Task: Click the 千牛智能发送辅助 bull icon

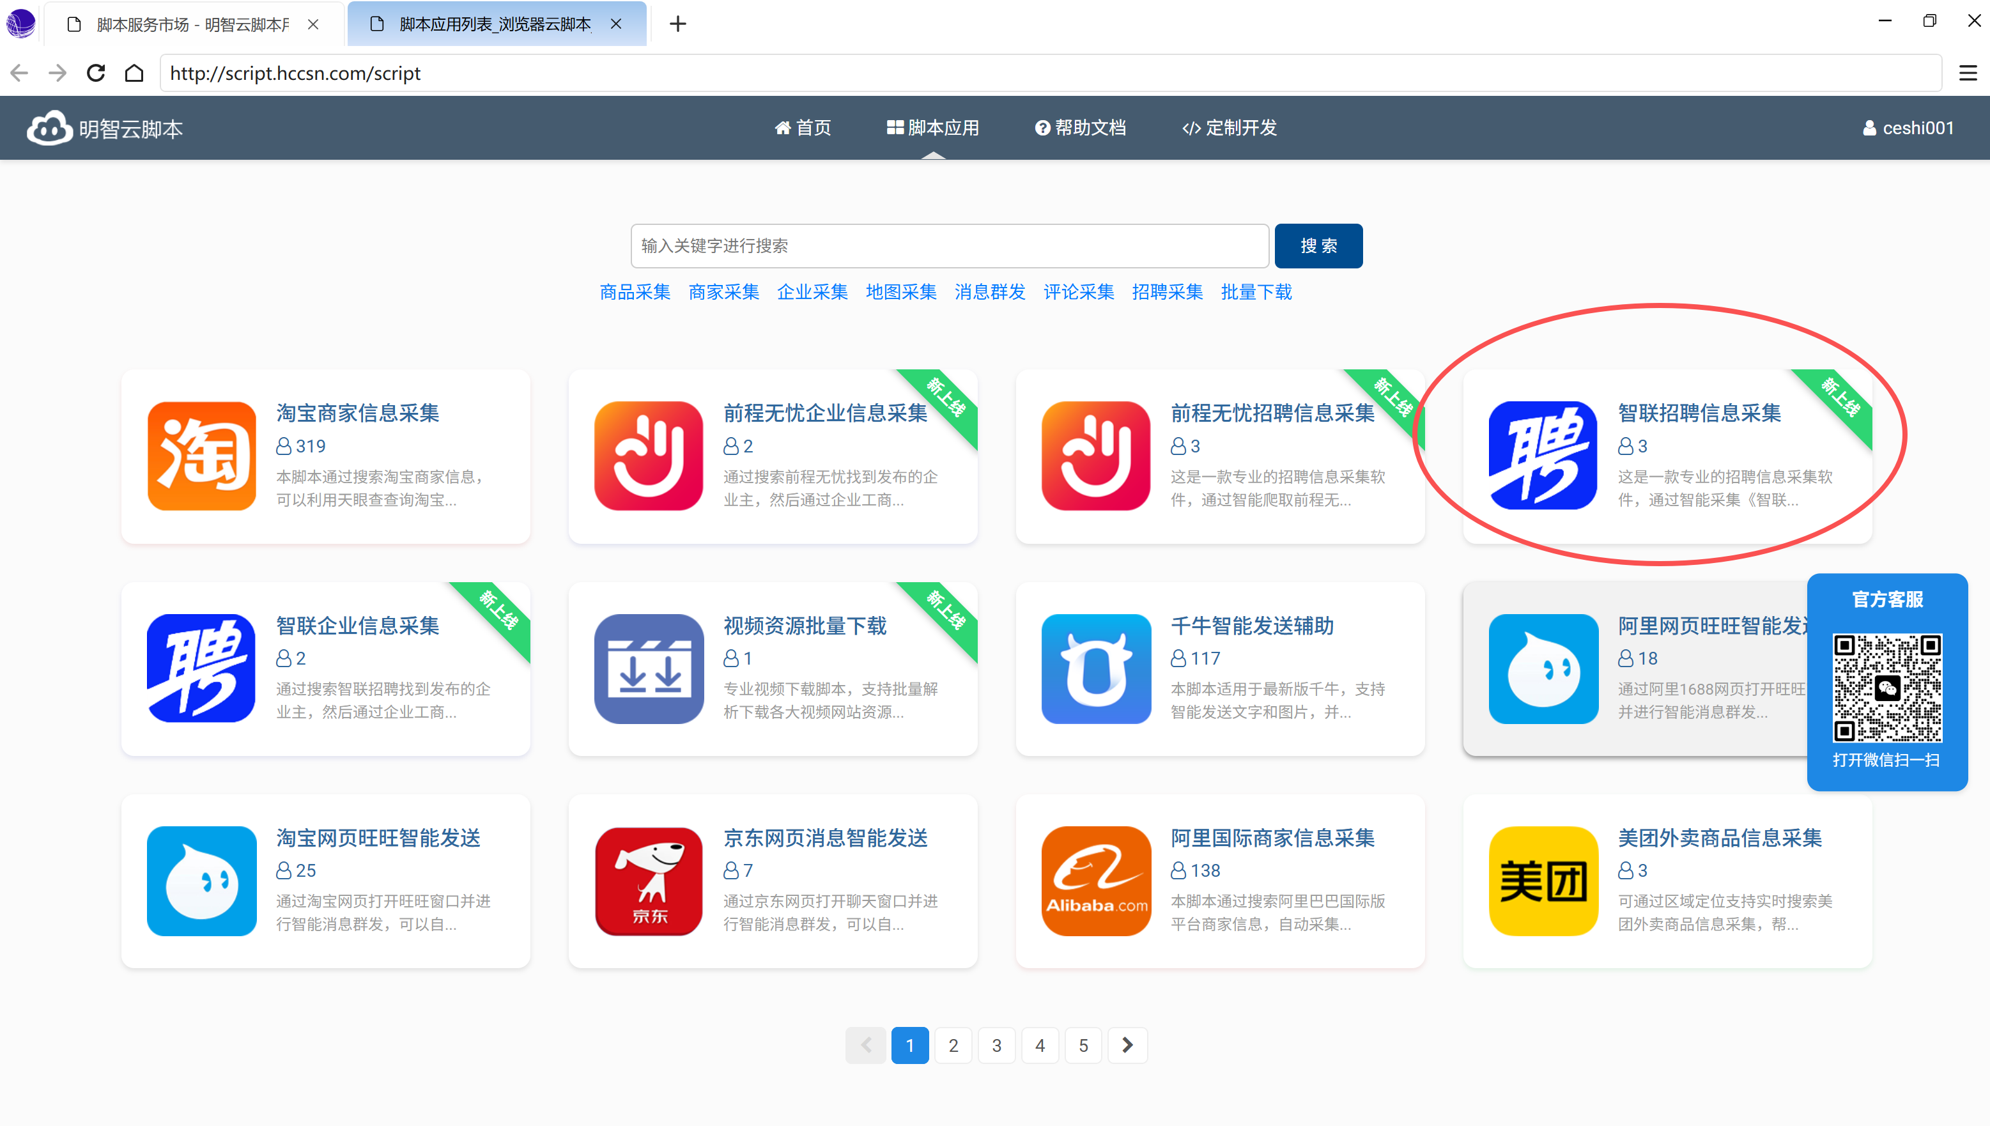Action: pos(1095,668)
